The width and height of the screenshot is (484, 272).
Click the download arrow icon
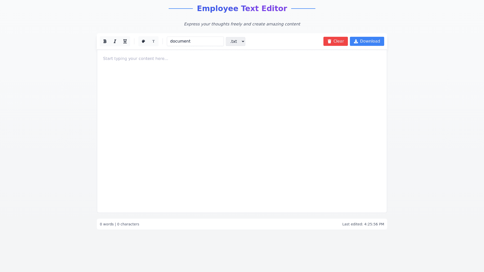356,41
